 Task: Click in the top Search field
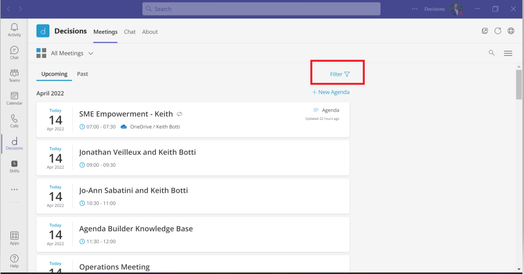click(261, 9)
